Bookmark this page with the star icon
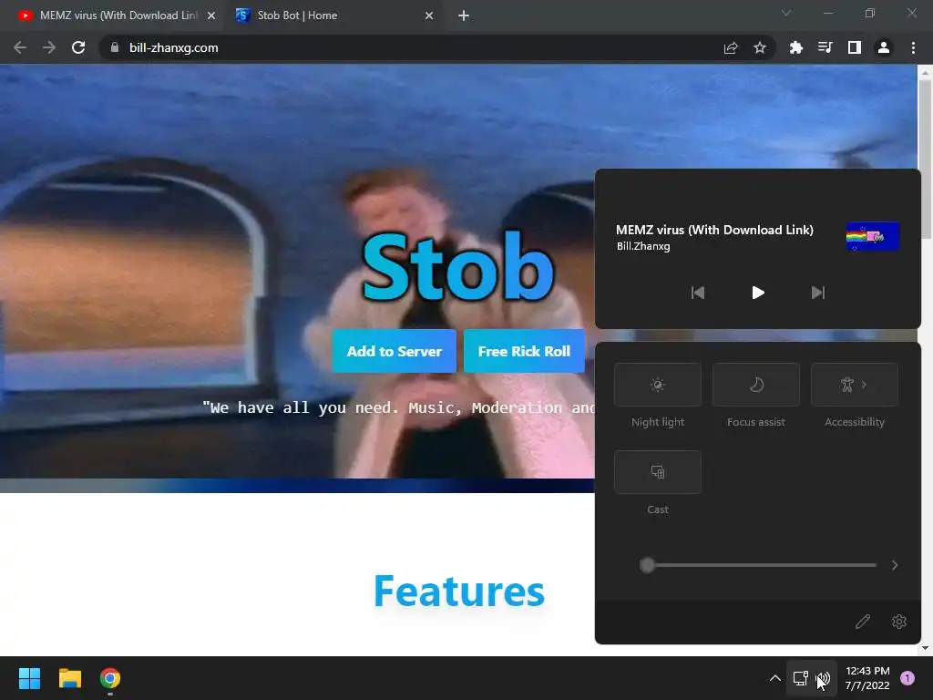Image resolution: width=933 pixels, height=700 pixels. (760, 47)
